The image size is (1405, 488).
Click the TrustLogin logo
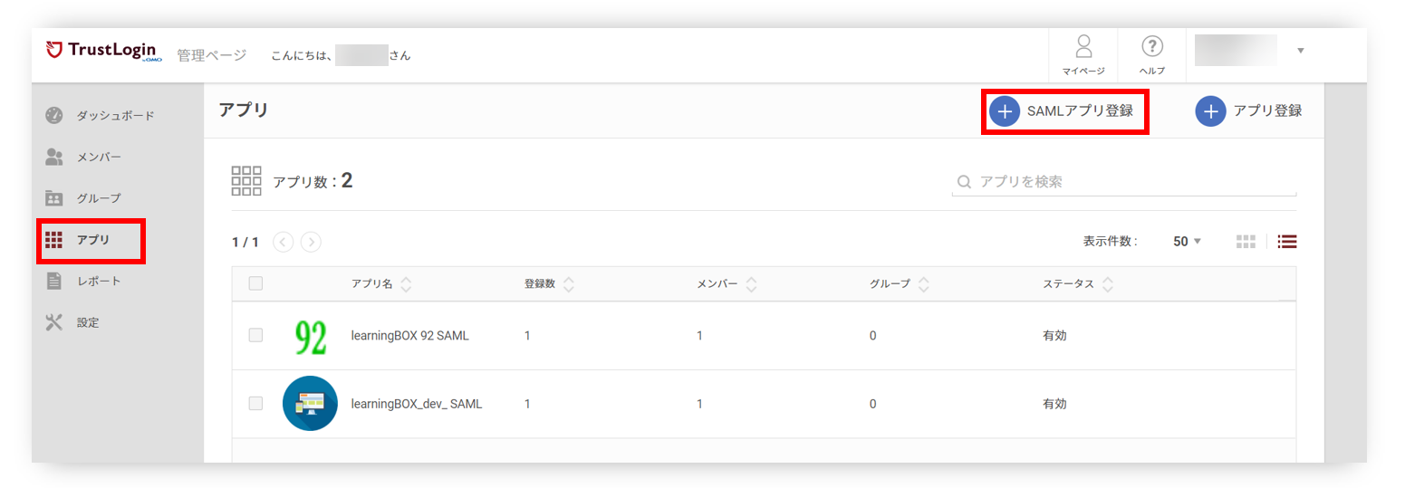point(101,52)
